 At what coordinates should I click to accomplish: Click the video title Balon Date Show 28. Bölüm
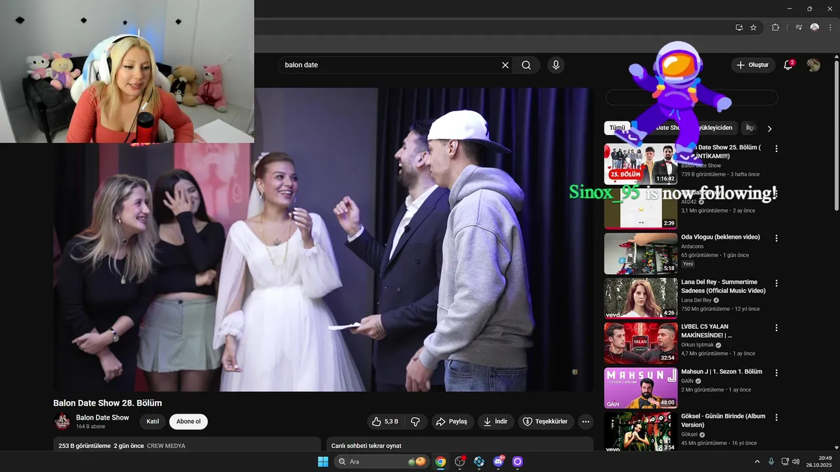click(108, 403)
